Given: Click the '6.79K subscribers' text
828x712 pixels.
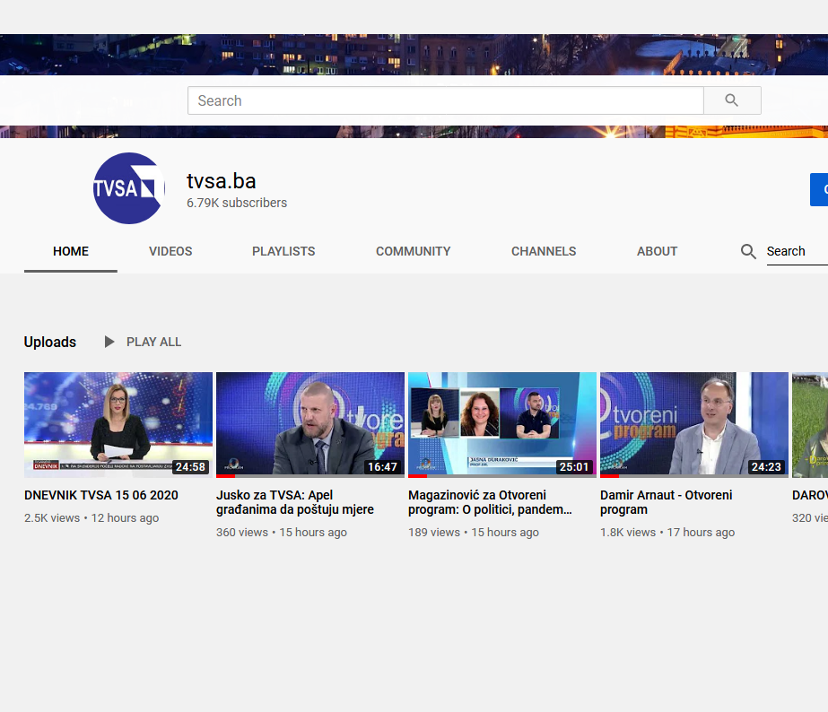Looking at the screenshot, I should (x=237, y=203).
